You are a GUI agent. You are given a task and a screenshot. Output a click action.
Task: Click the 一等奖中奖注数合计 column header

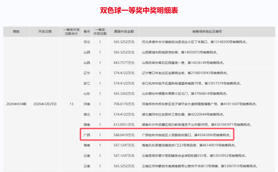point(72,32)
